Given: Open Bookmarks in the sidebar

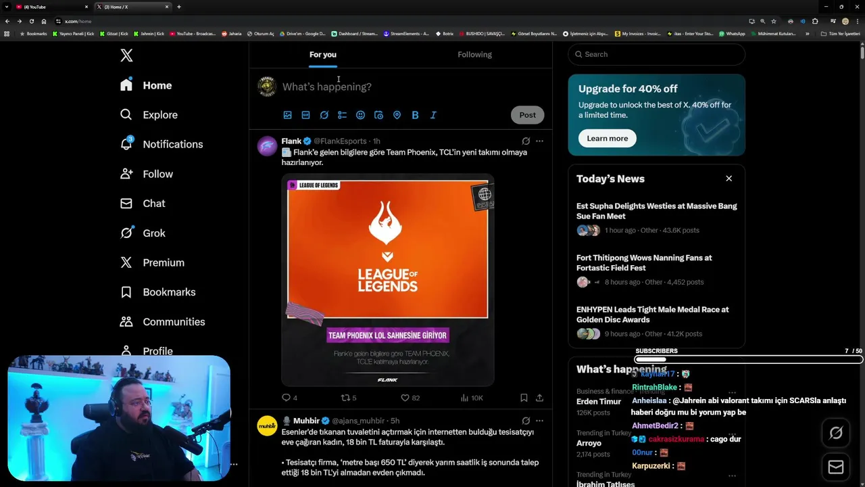Looking at the screenshot, I should [x=157, y=292].
